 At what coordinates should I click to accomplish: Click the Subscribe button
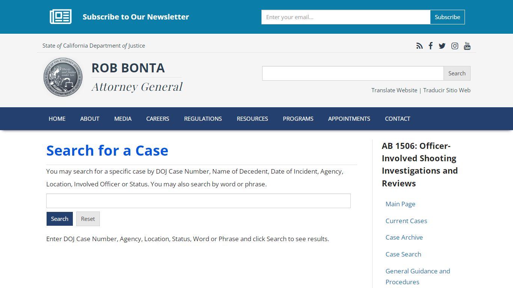(x=447, y=17)
